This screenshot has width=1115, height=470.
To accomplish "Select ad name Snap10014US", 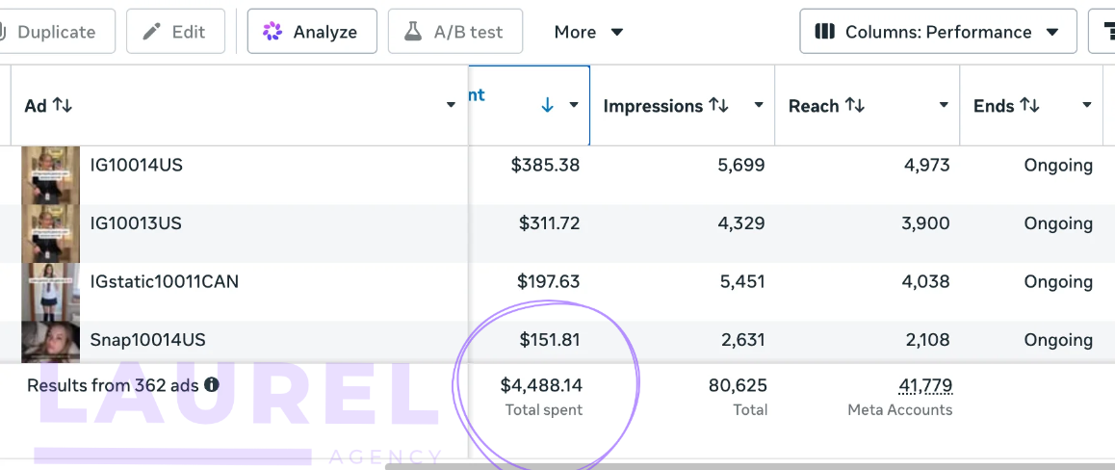I will [x=148, y=341].
